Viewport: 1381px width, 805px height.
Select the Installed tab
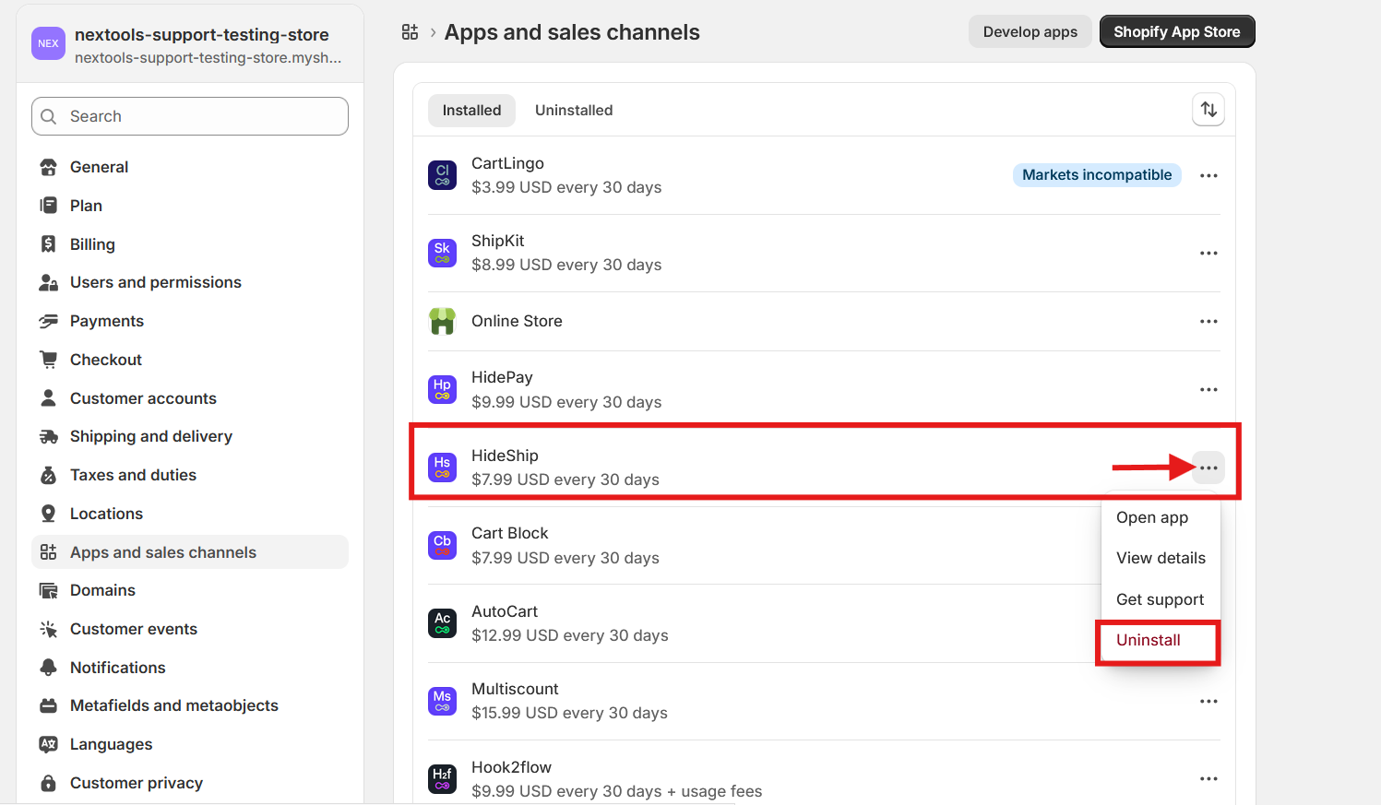pos(471,111)
